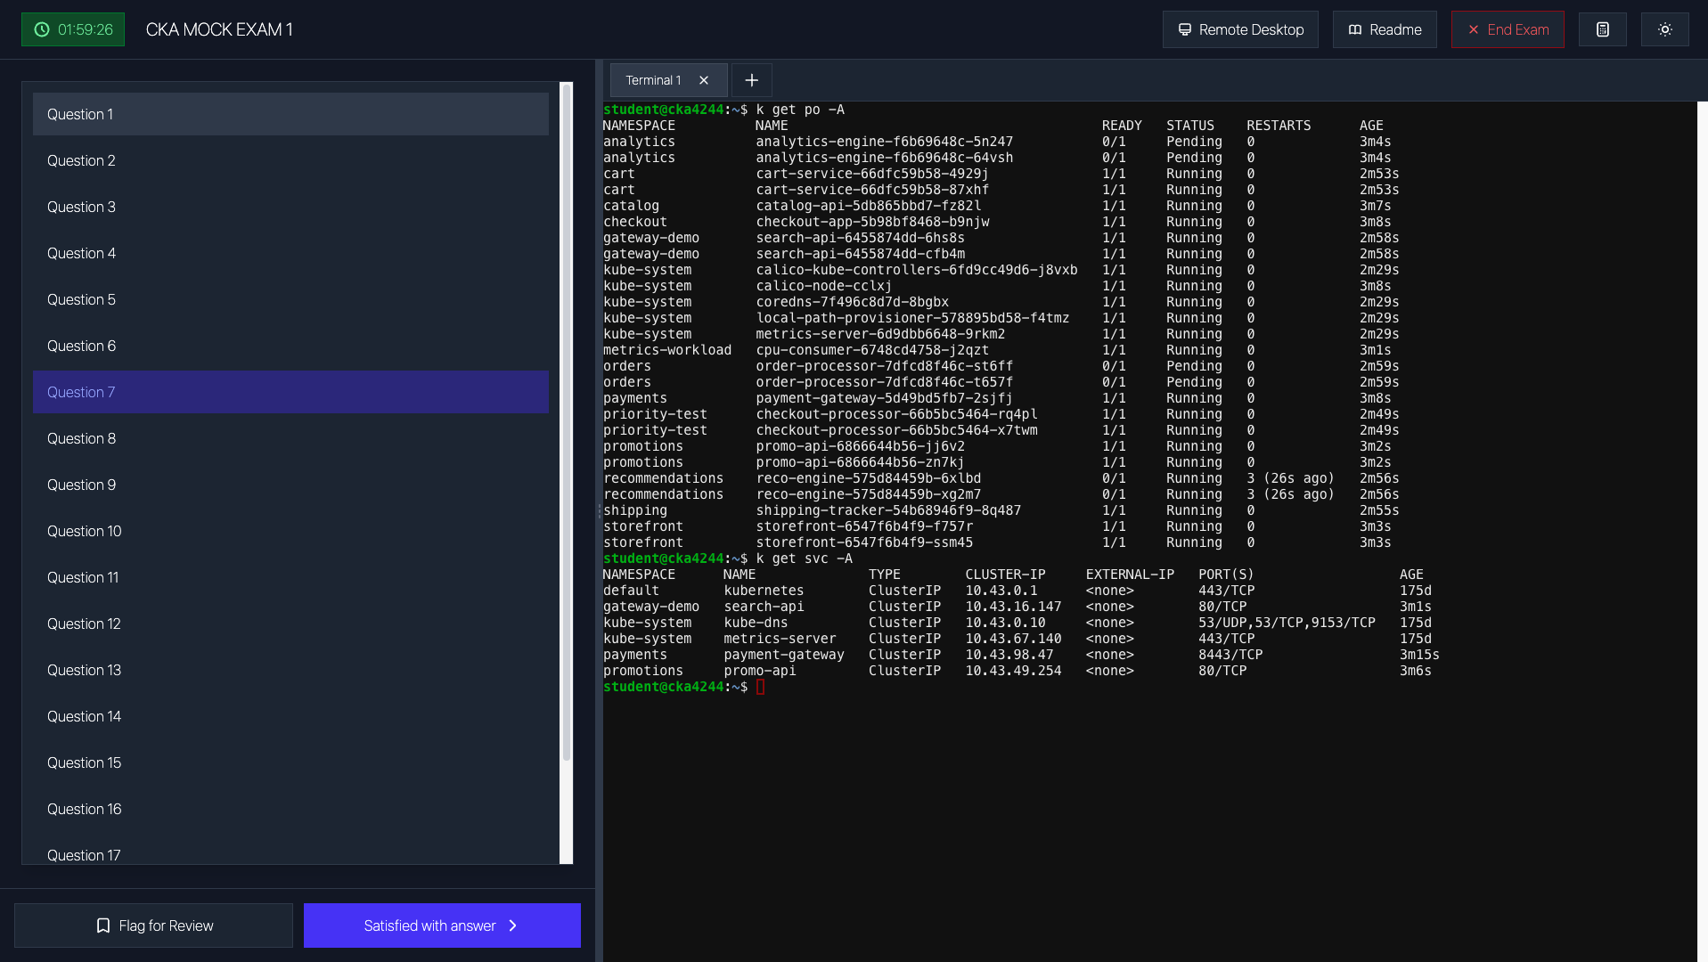Open Question 9
Image resolution: width=1708 pixels, height=962 pixels.
(290, 485)
